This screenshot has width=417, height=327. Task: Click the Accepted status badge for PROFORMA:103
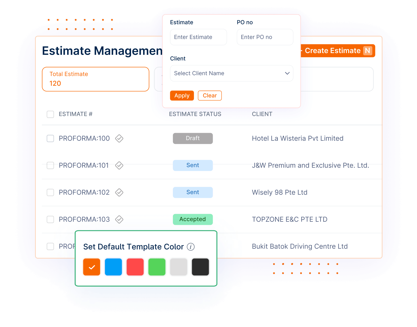(193, 219)
